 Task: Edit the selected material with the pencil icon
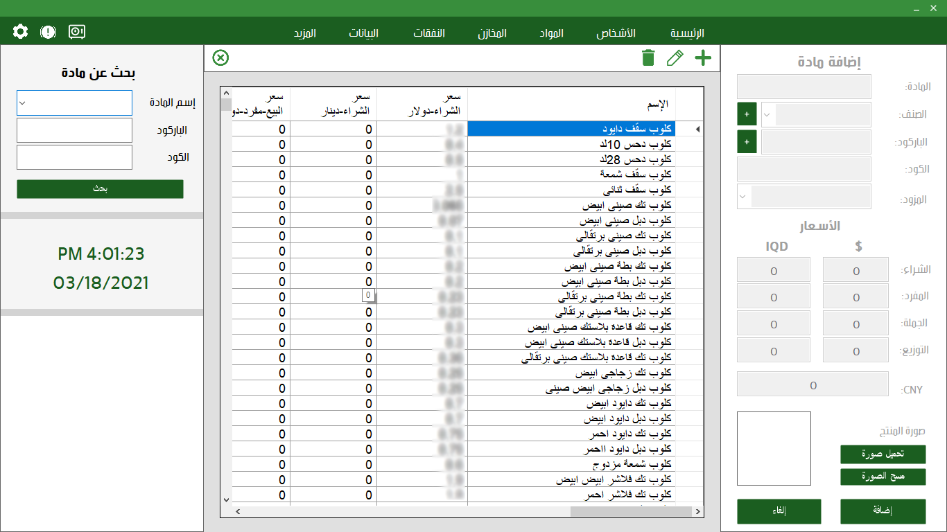click(x=675, y=58)
